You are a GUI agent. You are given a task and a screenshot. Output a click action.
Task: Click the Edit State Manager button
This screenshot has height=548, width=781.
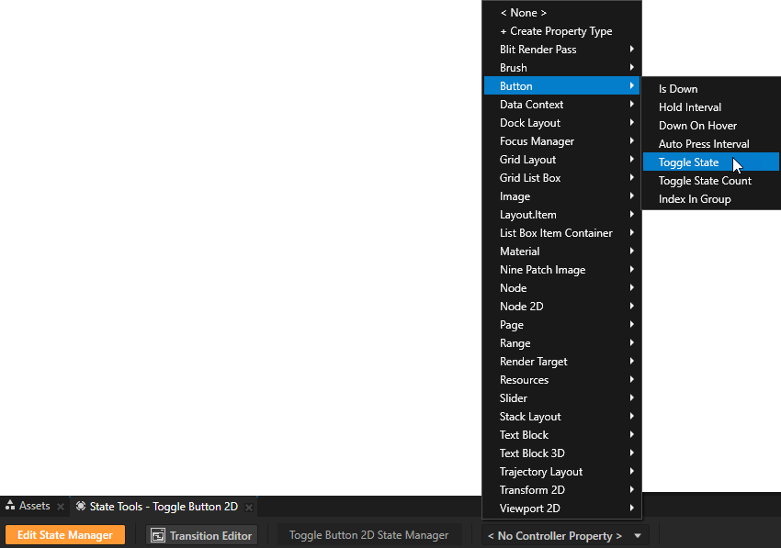coord(64,535)
